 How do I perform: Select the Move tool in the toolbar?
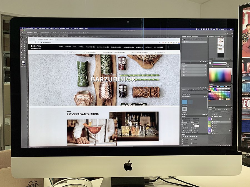coord(22,37)
